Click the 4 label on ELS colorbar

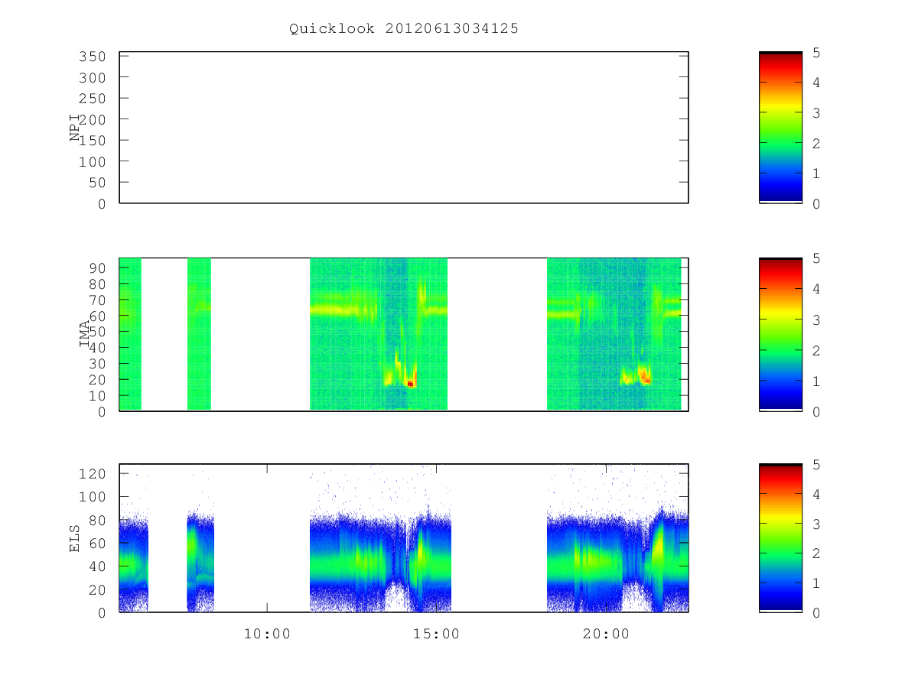(x=817, y=495)
